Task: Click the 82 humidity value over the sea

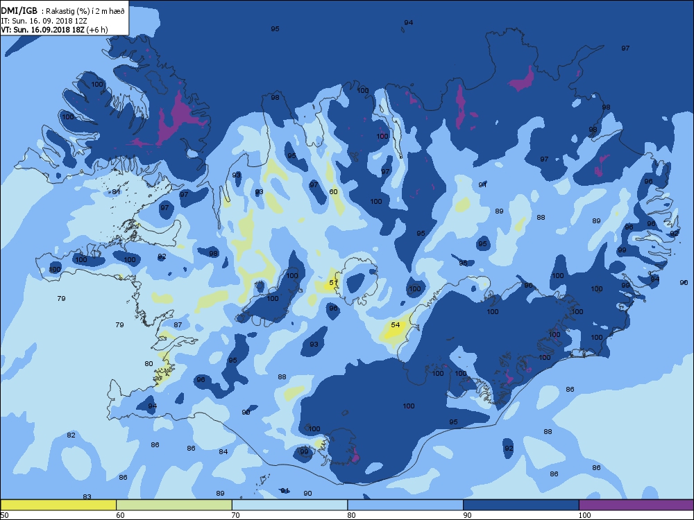Action: click(71, 435)
